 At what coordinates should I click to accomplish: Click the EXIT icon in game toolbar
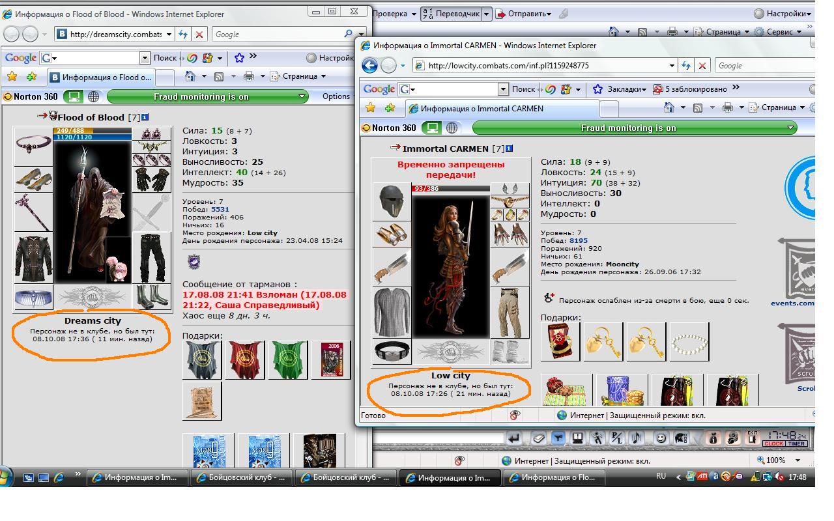pyautogui.click(x=751, y=438)
